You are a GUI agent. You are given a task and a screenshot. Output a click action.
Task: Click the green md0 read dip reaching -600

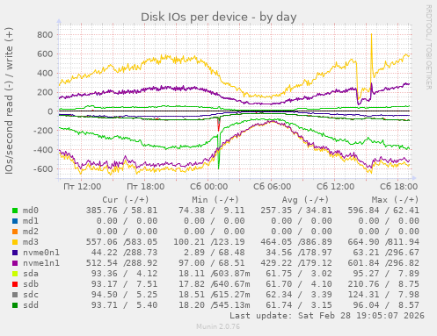pyautogui.click(x=218, y=168)
